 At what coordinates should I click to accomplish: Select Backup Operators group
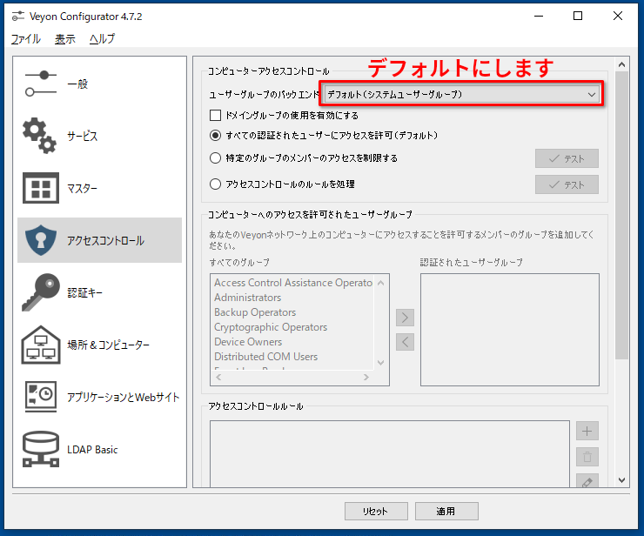pyautogui.click(x=255, y=312)
